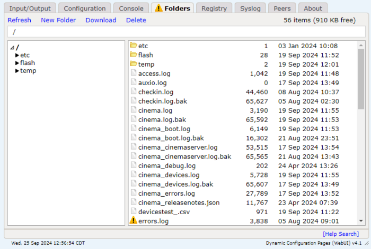This screenshot has height=249, width=371.
Task: Expand the temp node in the tree
Action: tap(17, 71)
